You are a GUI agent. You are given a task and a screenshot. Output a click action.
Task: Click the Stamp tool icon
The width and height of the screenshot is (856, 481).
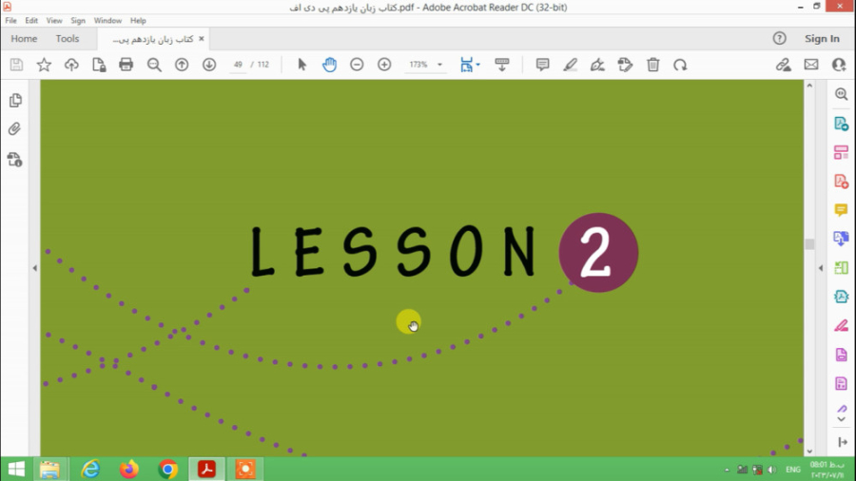coord(625,65)
